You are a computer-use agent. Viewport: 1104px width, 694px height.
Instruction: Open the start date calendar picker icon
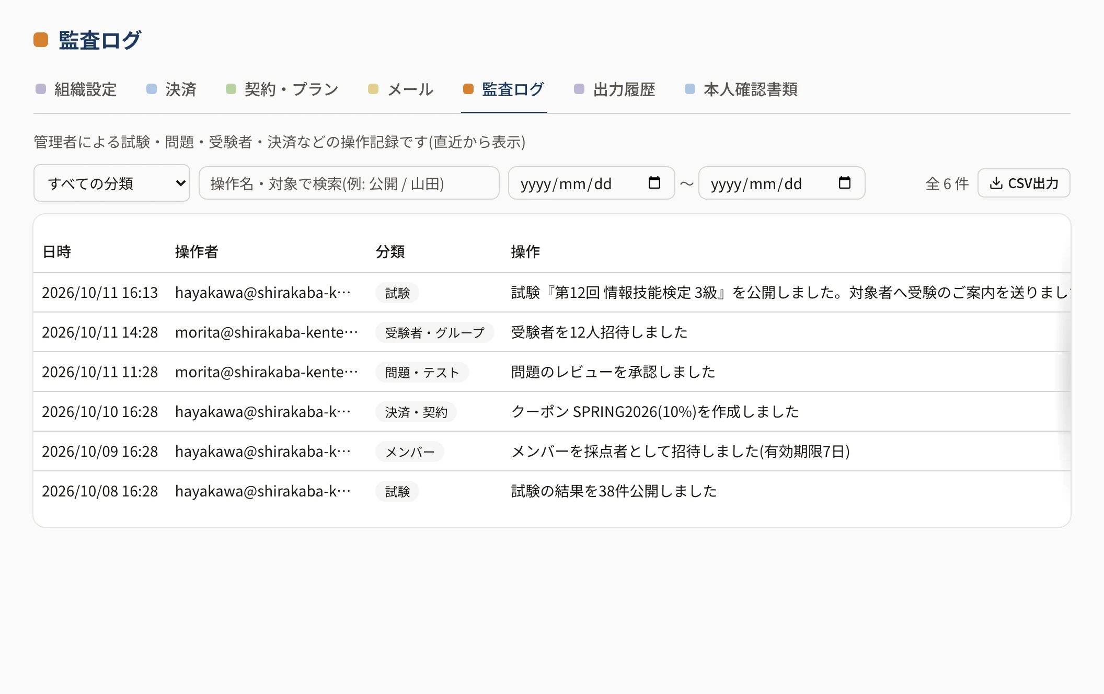pyautogui.click(x=654, y=183)
